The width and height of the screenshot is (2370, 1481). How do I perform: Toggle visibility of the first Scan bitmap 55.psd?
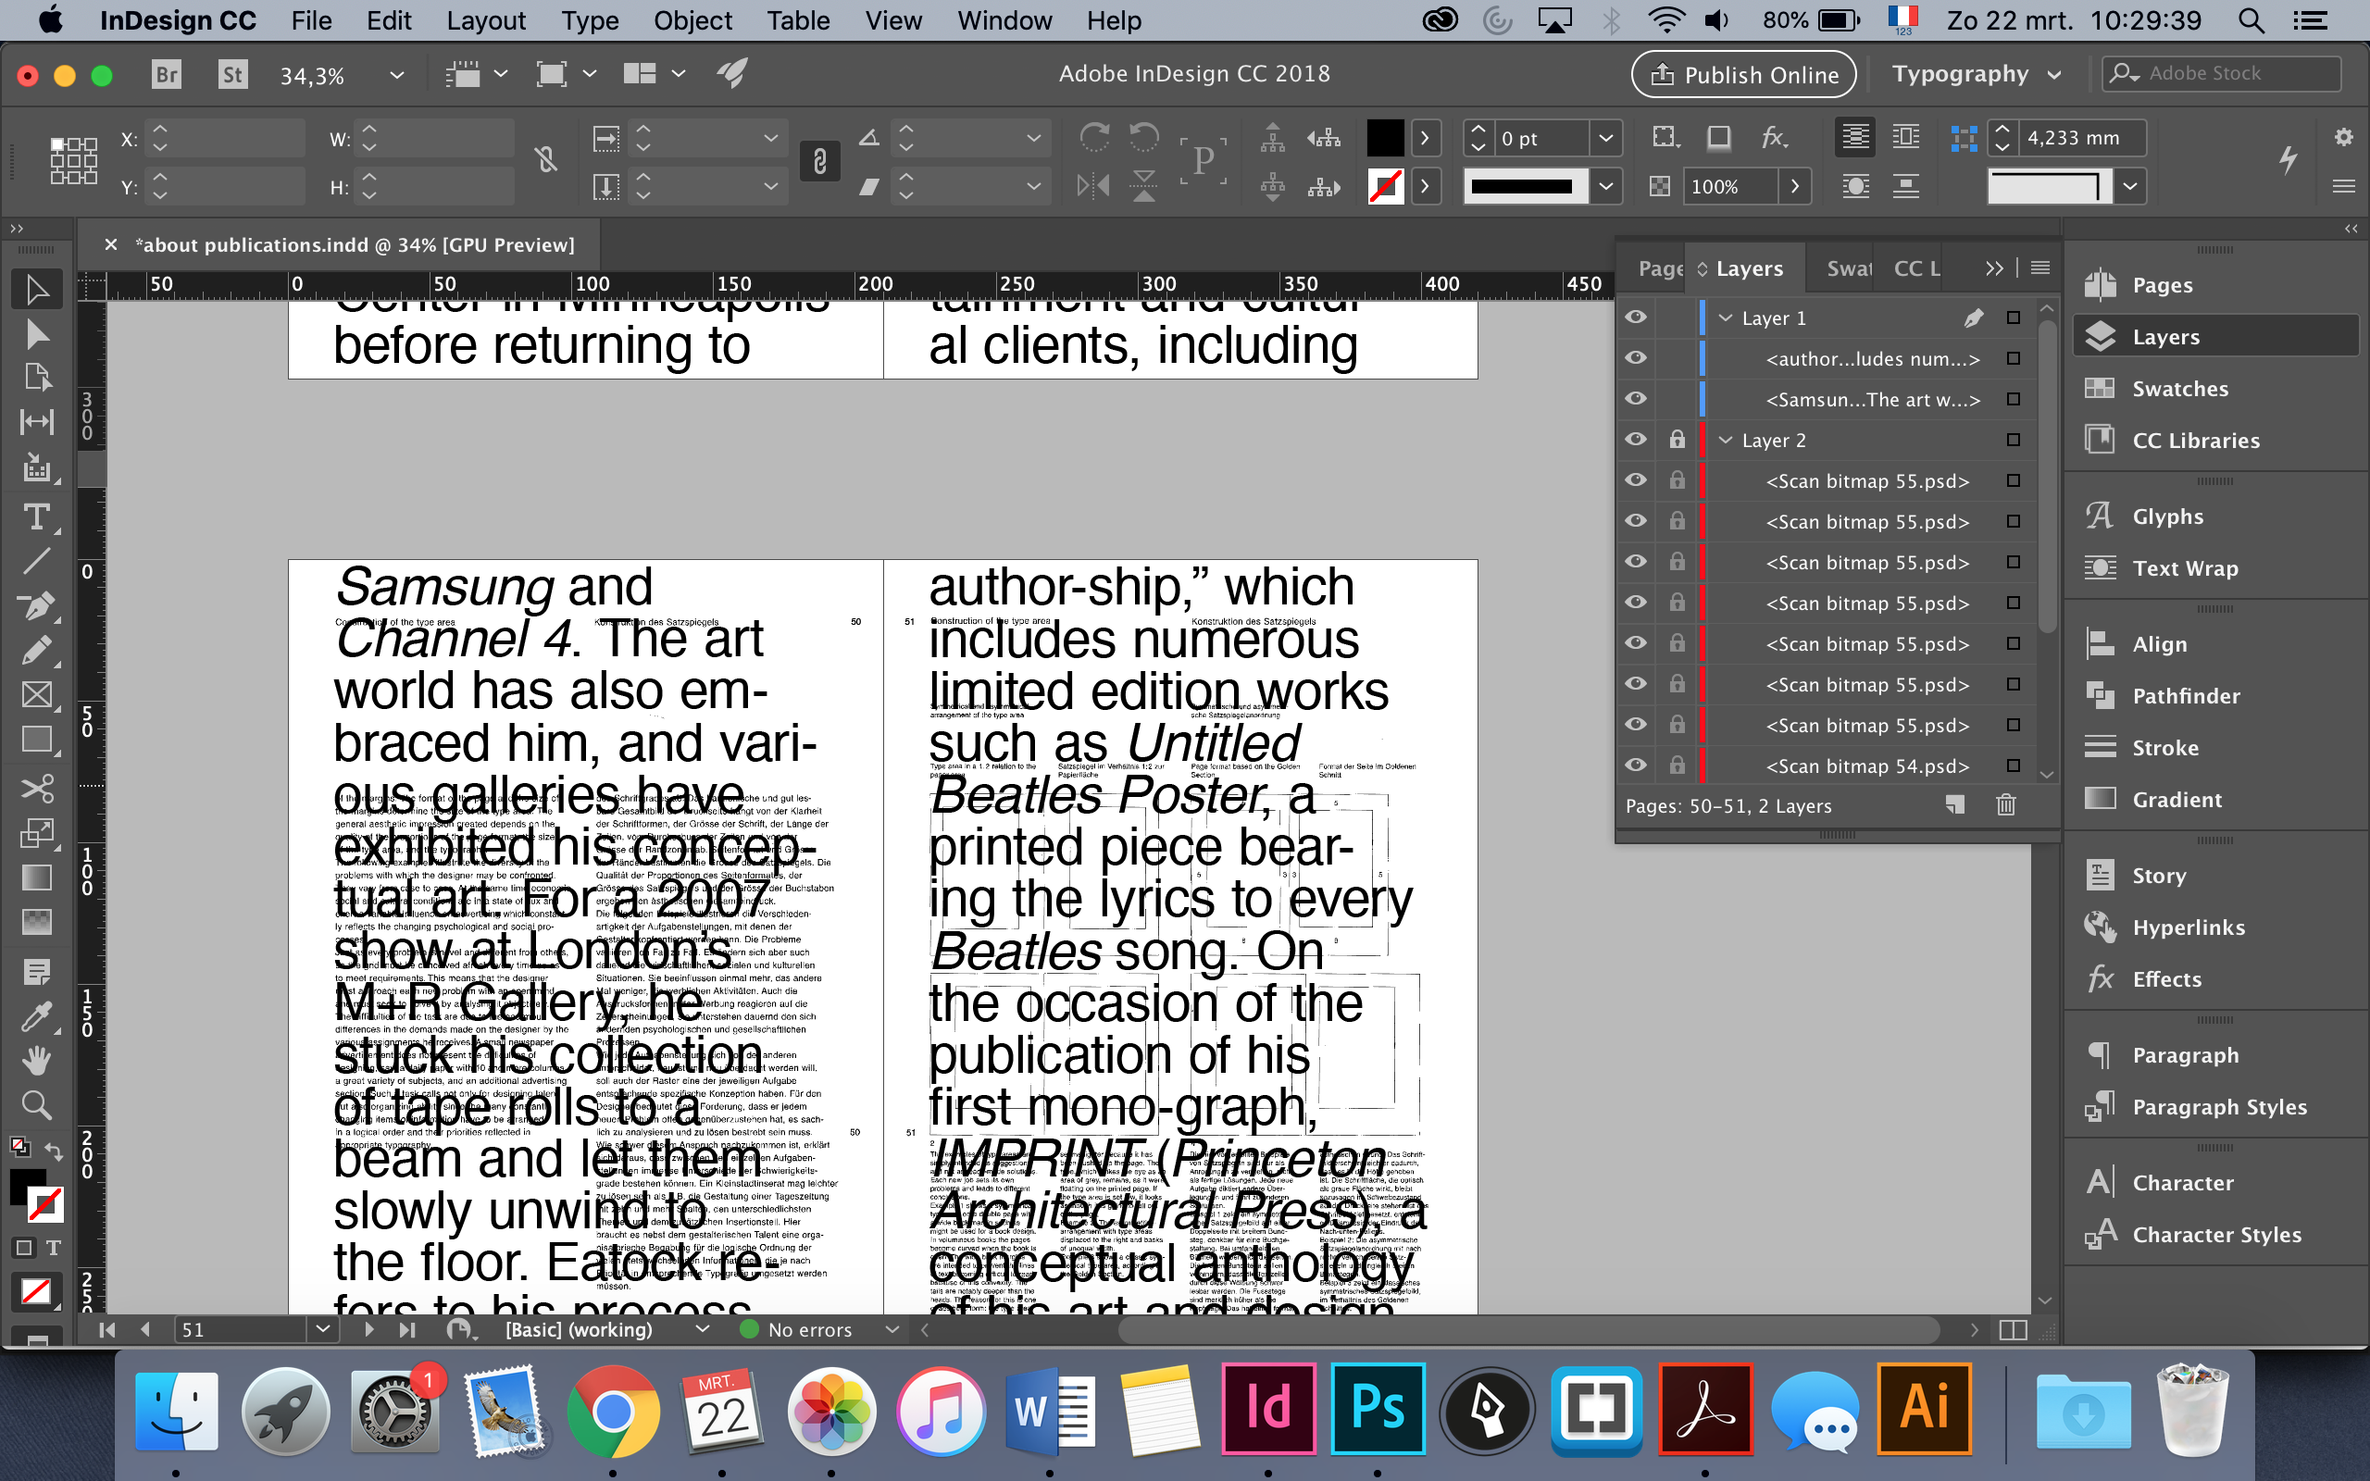[x=1635, y=480]
